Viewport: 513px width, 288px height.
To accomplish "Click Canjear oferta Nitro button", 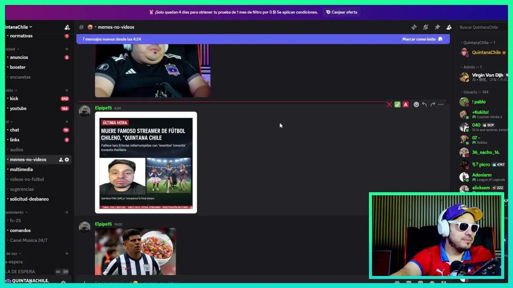I will coord(341,12).
